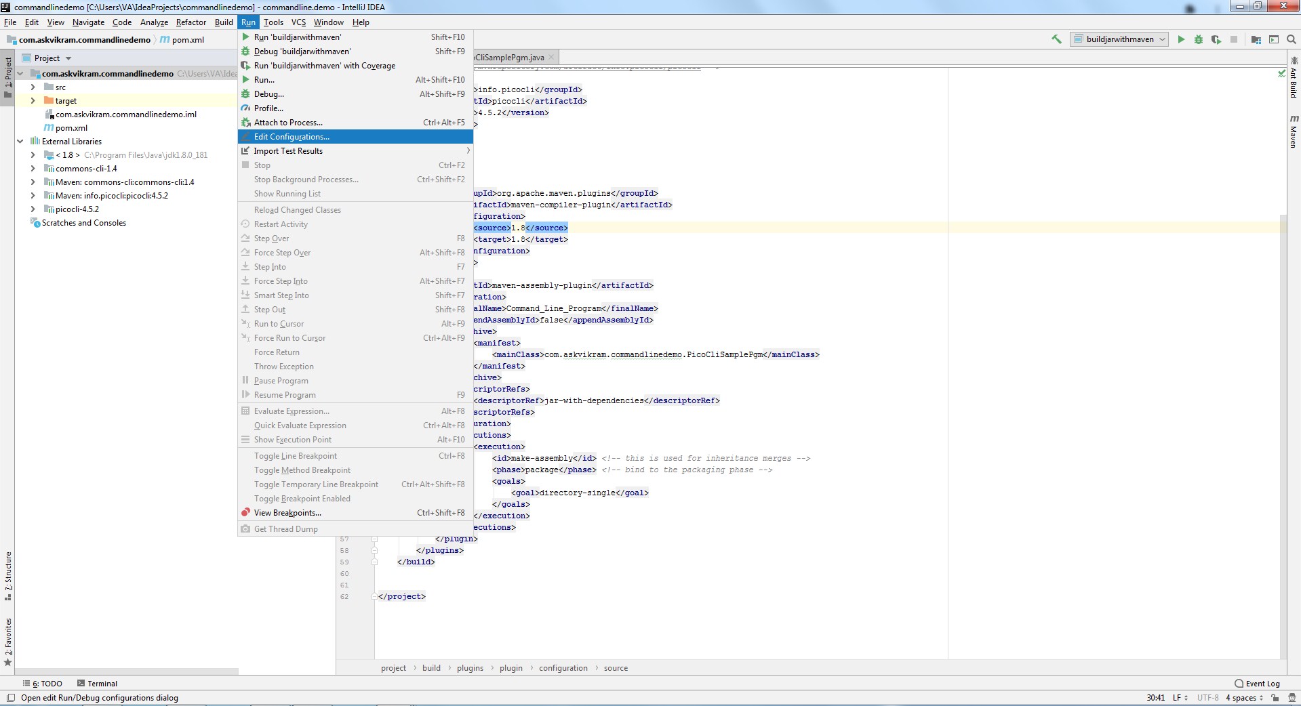Select Toggle Breakpoint Enabled in Run menu
Image resolution: width=1301 pixels, height=706 pixels.
click(x=302, y=498)
